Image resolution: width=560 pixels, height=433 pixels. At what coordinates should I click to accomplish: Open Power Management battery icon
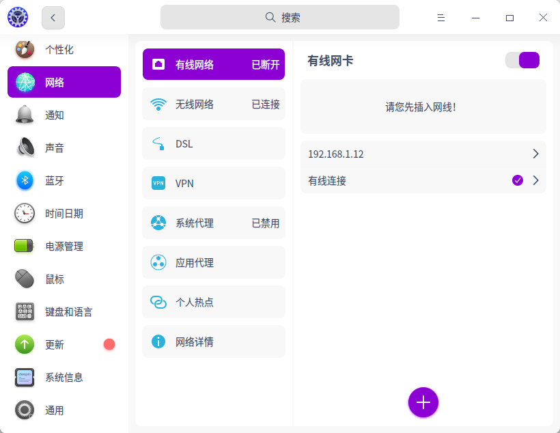[x=25, y=246]
